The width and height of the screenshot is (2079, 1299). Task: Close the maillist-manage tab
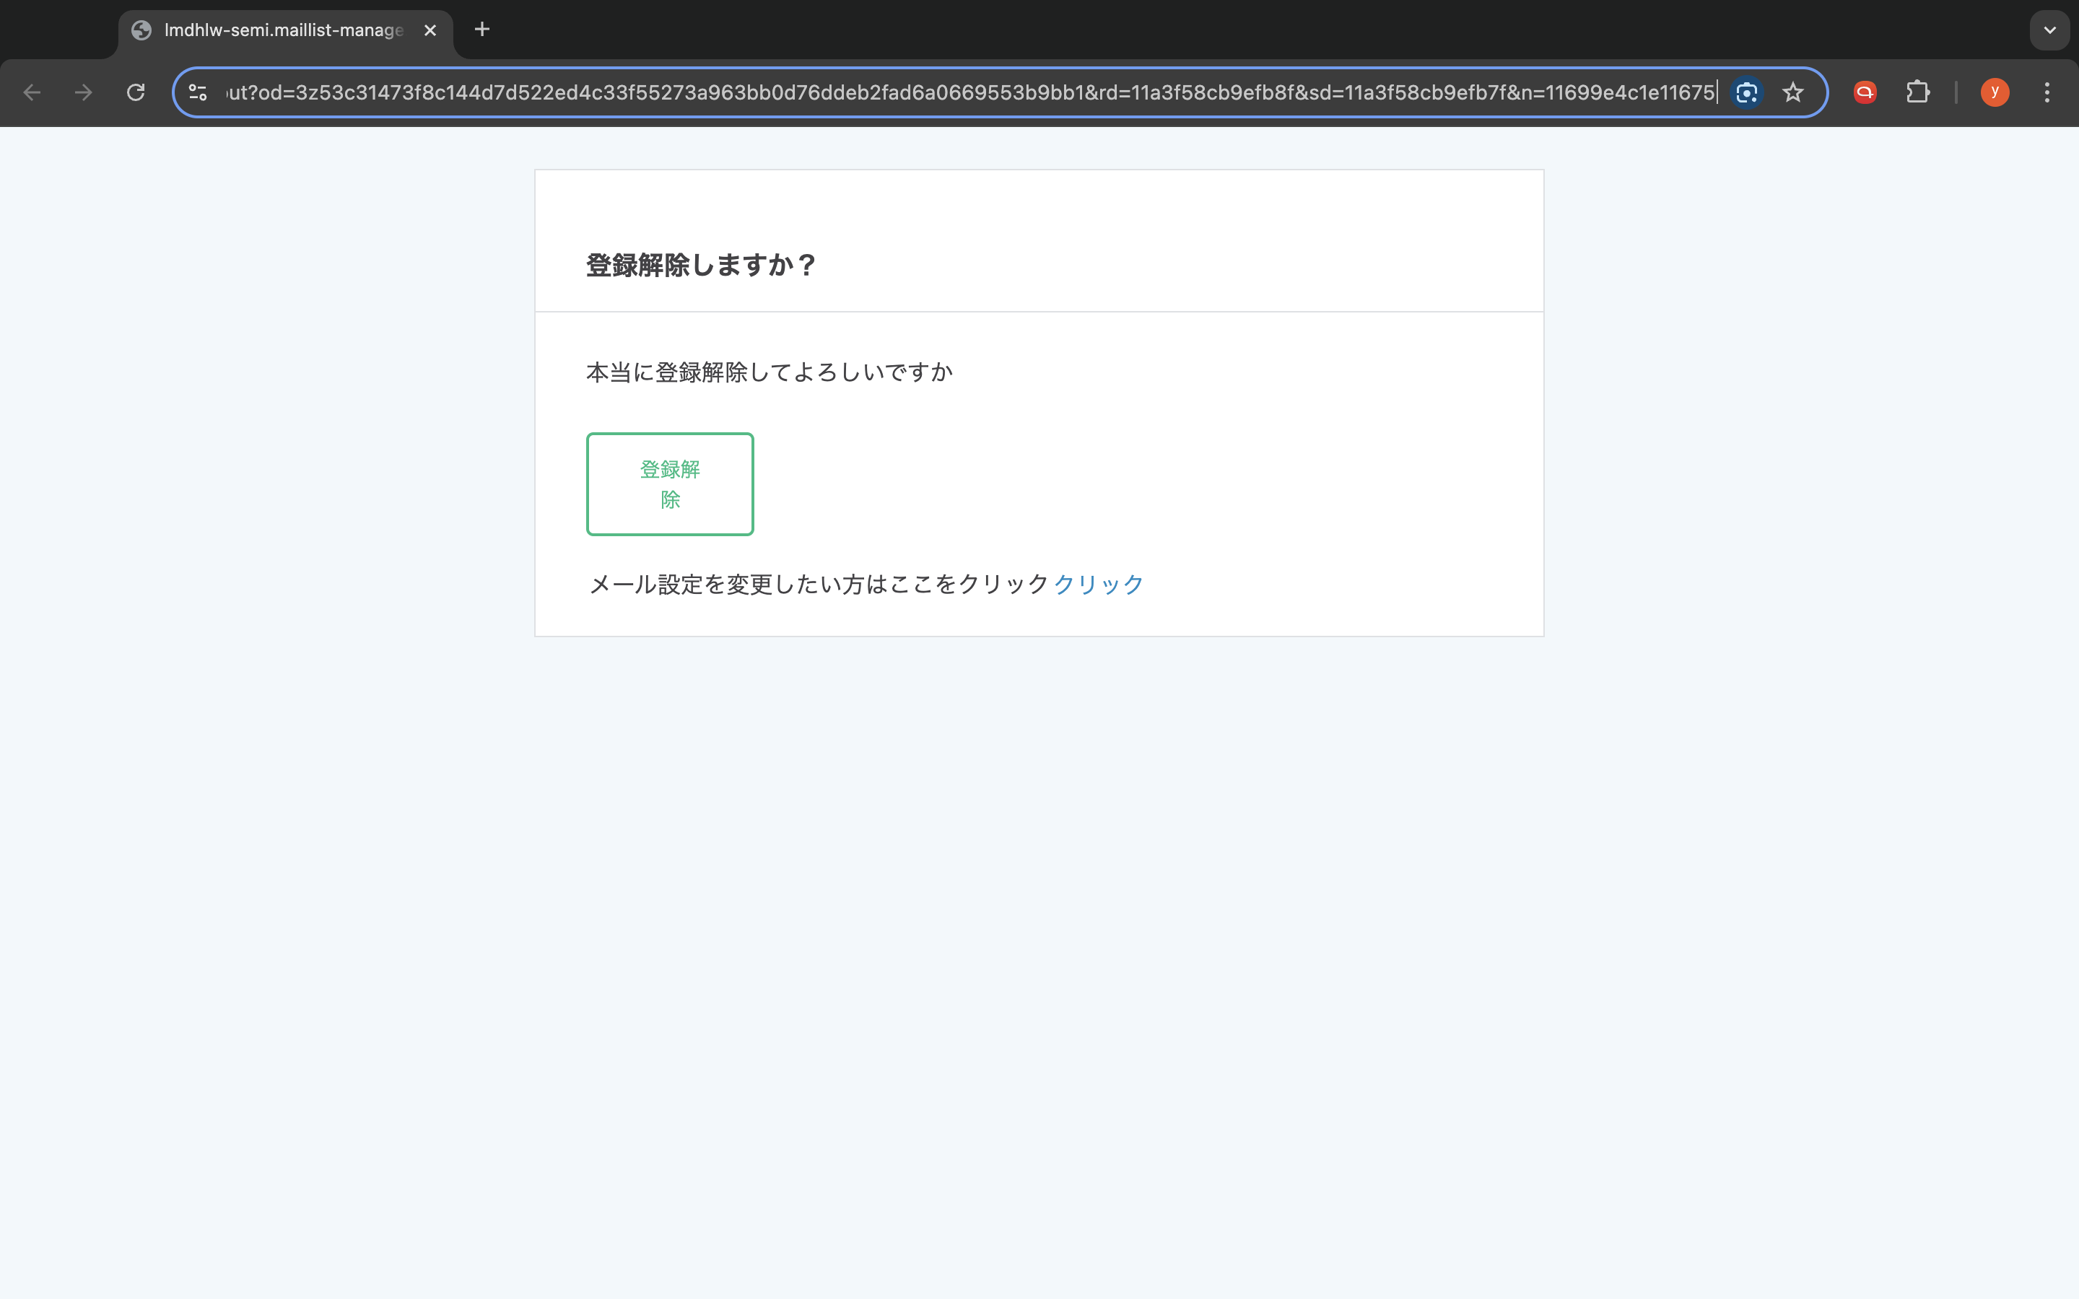(x=430, y=30)
